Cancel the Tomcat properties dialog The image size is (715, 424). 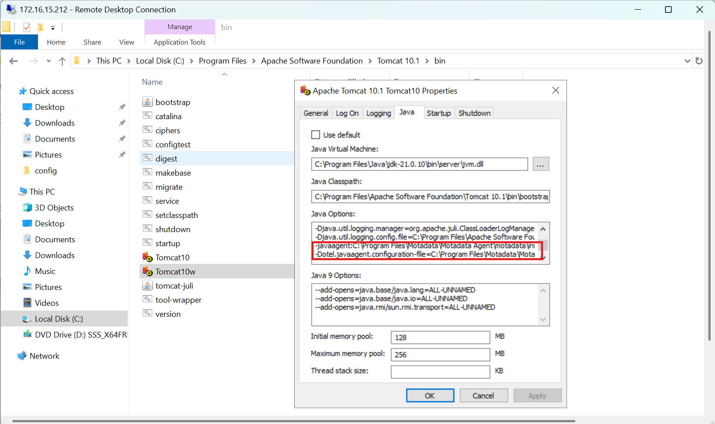point(483,395)
